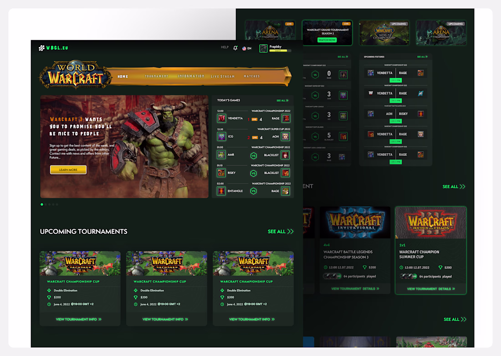Click AOH team icon in back window fixtures

371,114
